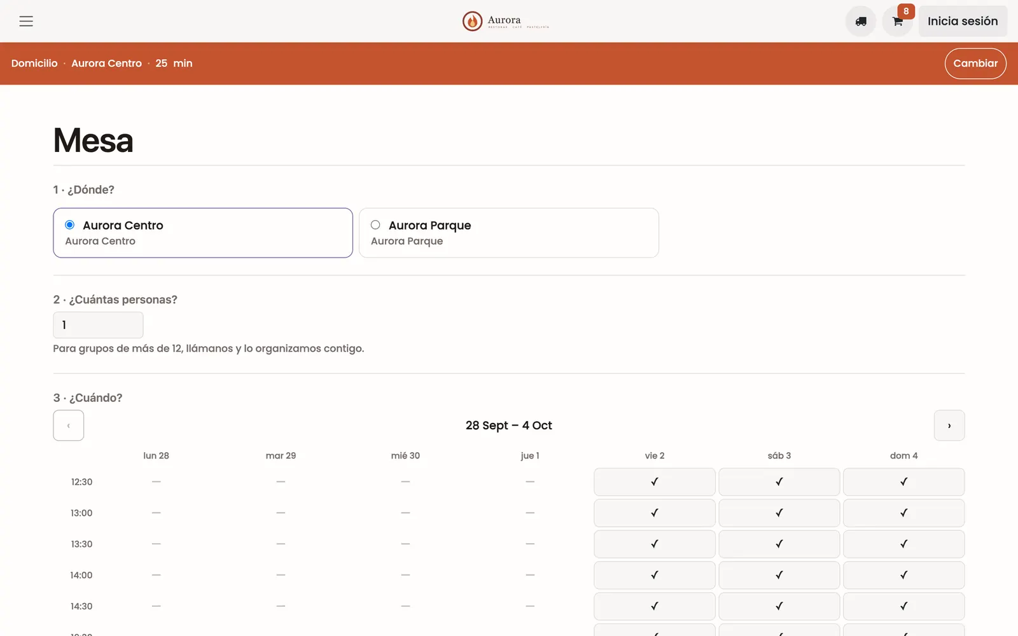Click Inicia sesión button
Screen dimensions: 1018x636
coord(963,21)
